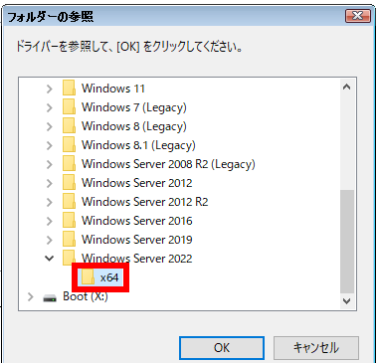Expand Windows Server 2008 R2 (Legacy) node

pos(50,164)
